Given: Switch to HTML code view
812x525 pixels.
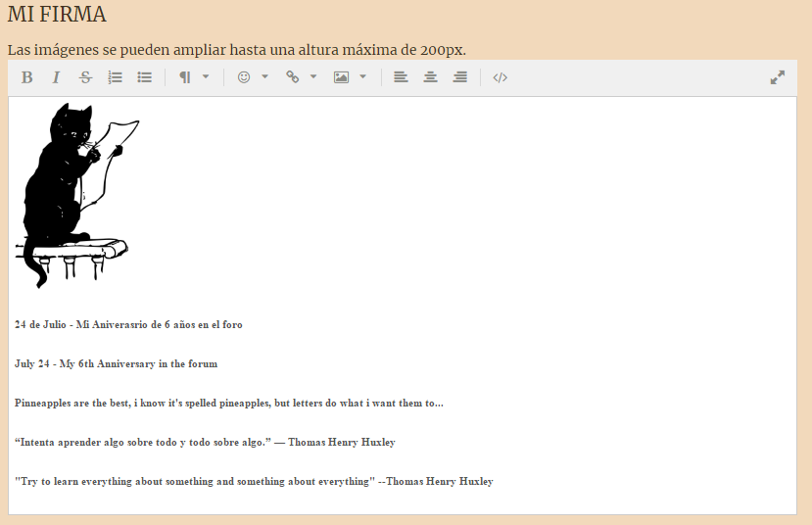Looking at the screenshot, I should tap(500, 77).
